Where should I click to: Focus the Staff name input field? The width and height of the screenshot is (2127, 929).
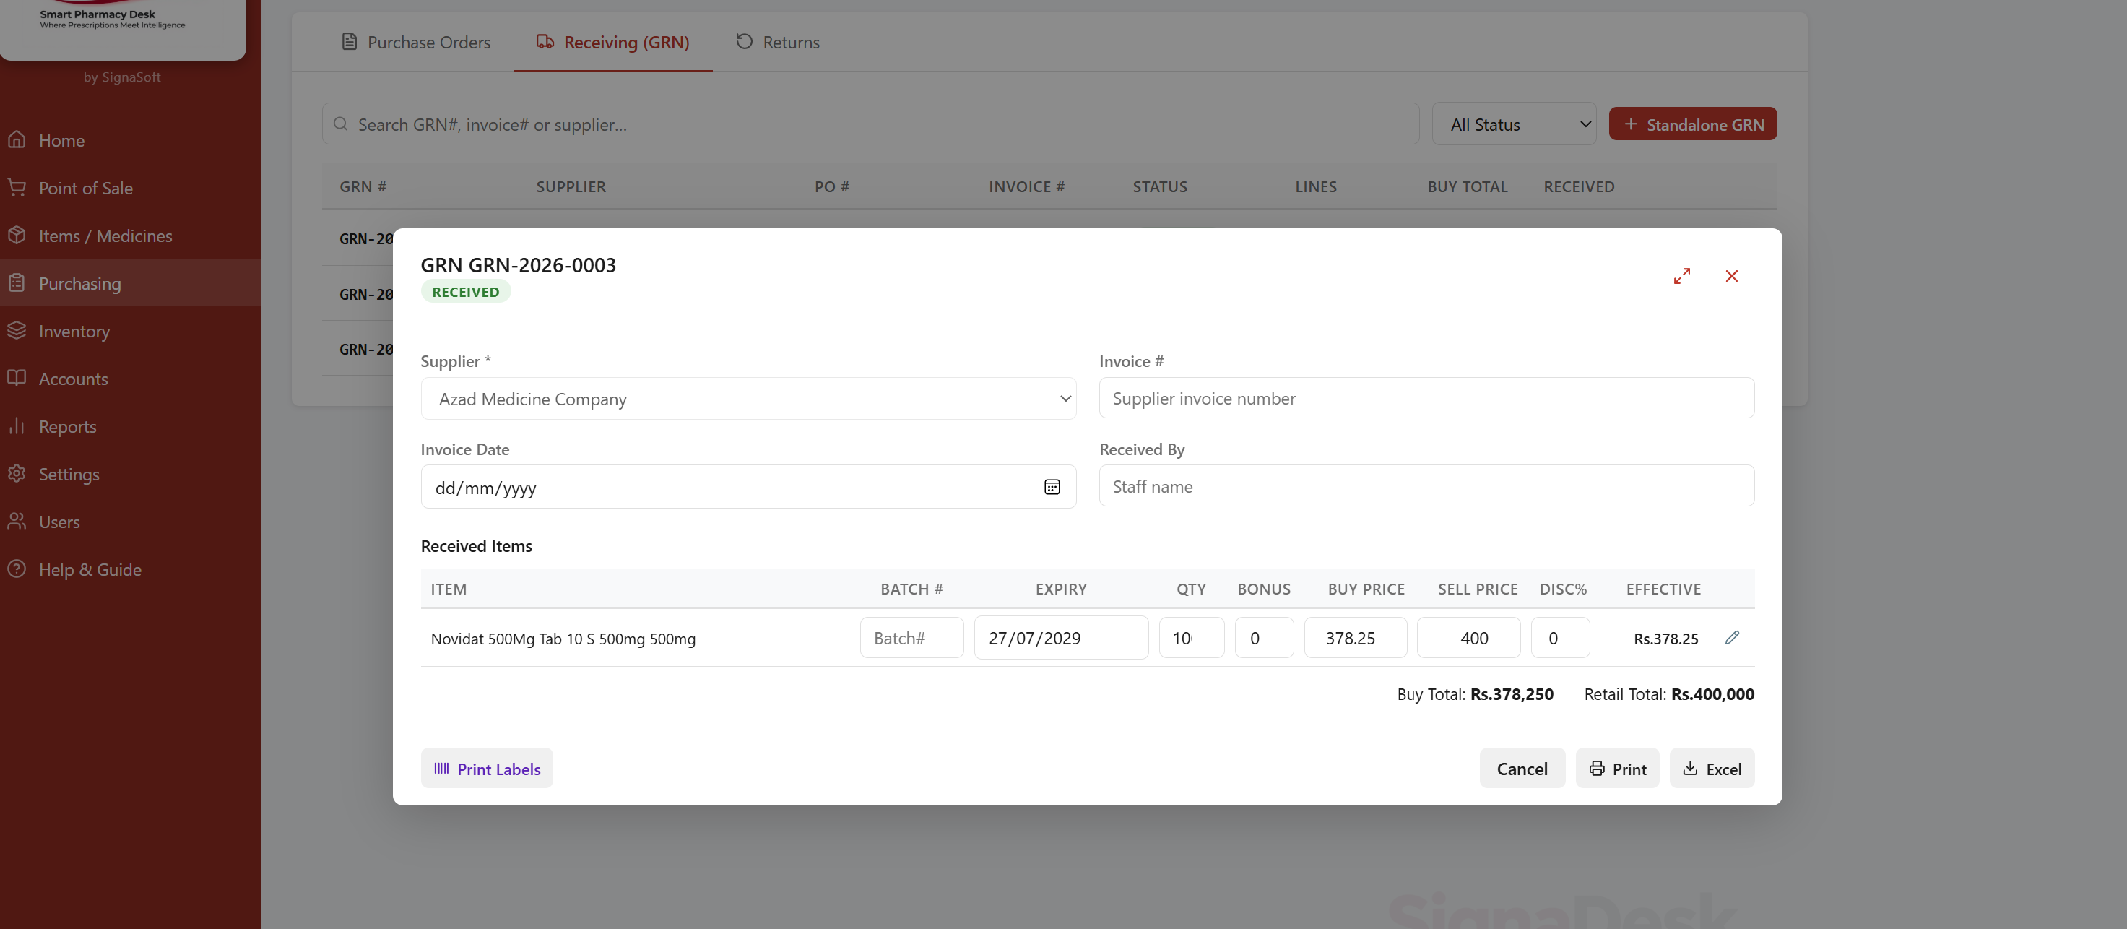tap(1426, 486)
